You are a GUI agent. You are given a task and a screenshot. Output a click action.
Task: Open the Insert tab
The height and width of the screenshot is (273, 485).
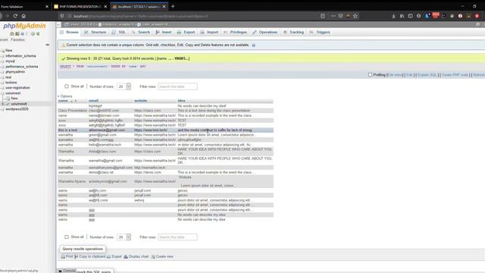[164, 32]
